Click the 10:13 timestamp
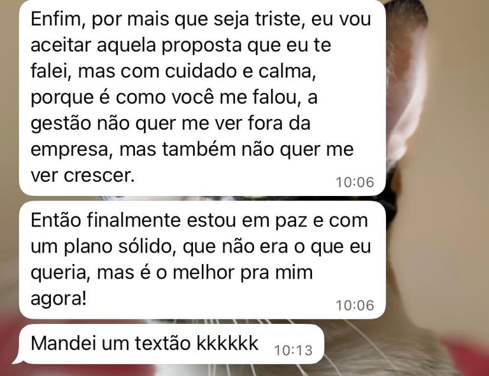 pyautogui.click(x=293, y=351)
